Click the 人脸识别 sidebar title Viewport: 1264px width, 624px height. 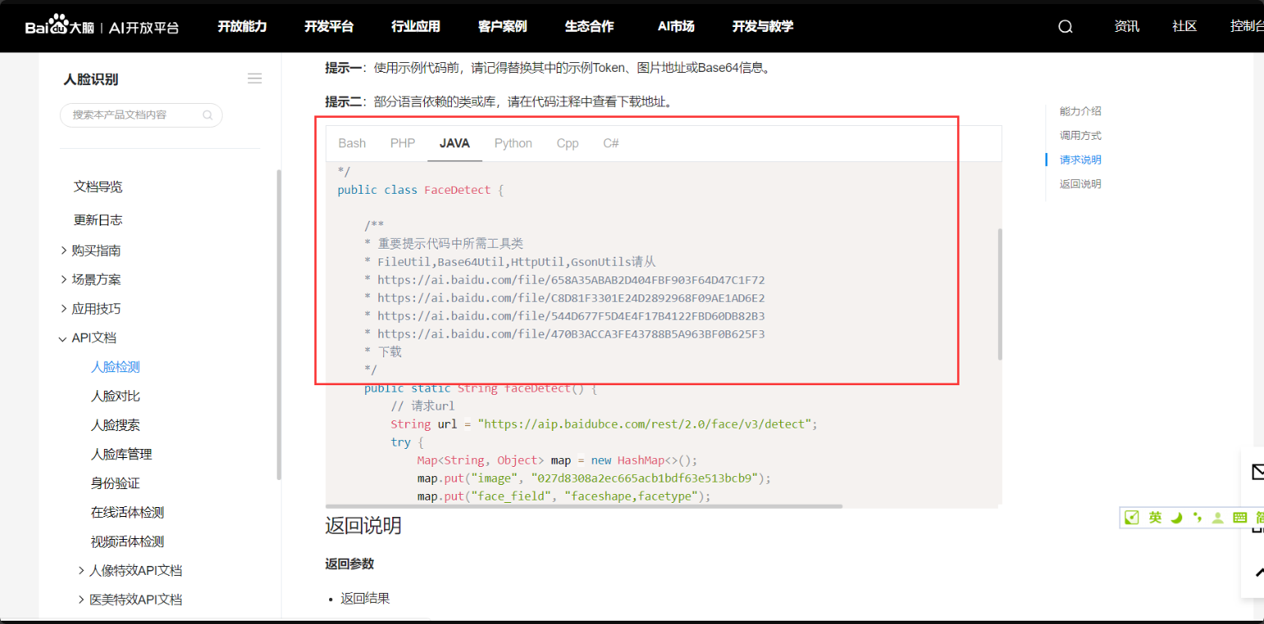pyautogui.click(x=91, y=79)
